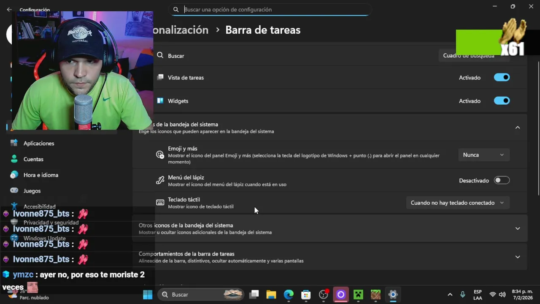
Task: Click the Settings gear icon on taskbar
Action: 393,294
